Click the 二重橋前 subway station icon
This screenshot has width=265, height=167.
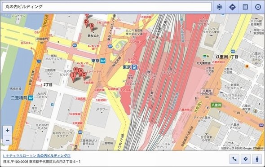(x=31, y=98)
